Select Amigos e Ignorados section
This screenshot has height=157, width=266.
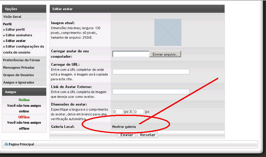tap(18, 82)
